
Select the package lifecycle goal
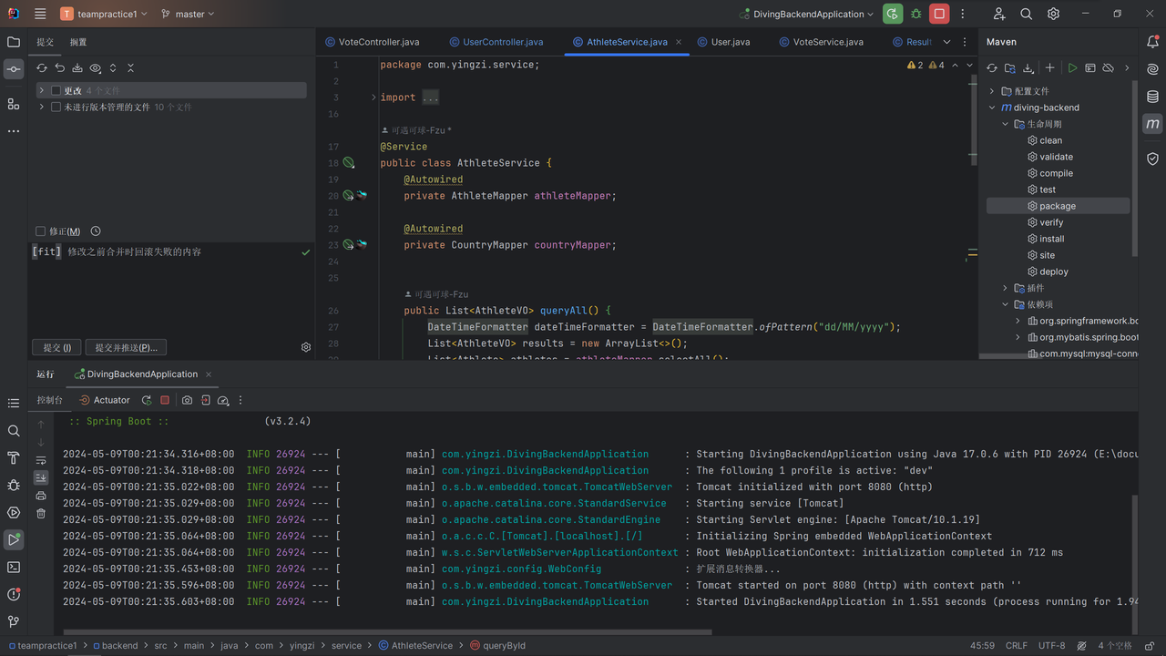coord(1058,206)
